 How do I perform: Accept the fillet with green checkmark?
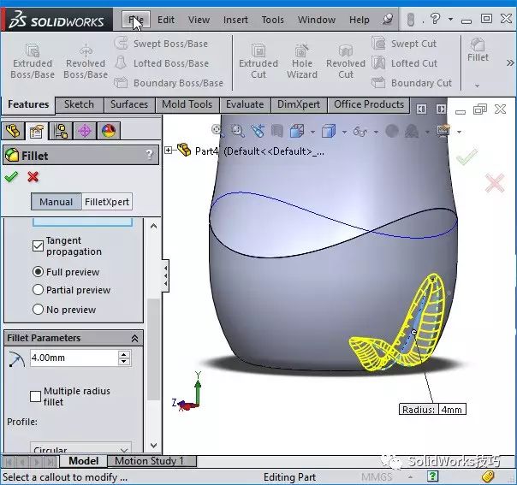click(x=11, y=177)
